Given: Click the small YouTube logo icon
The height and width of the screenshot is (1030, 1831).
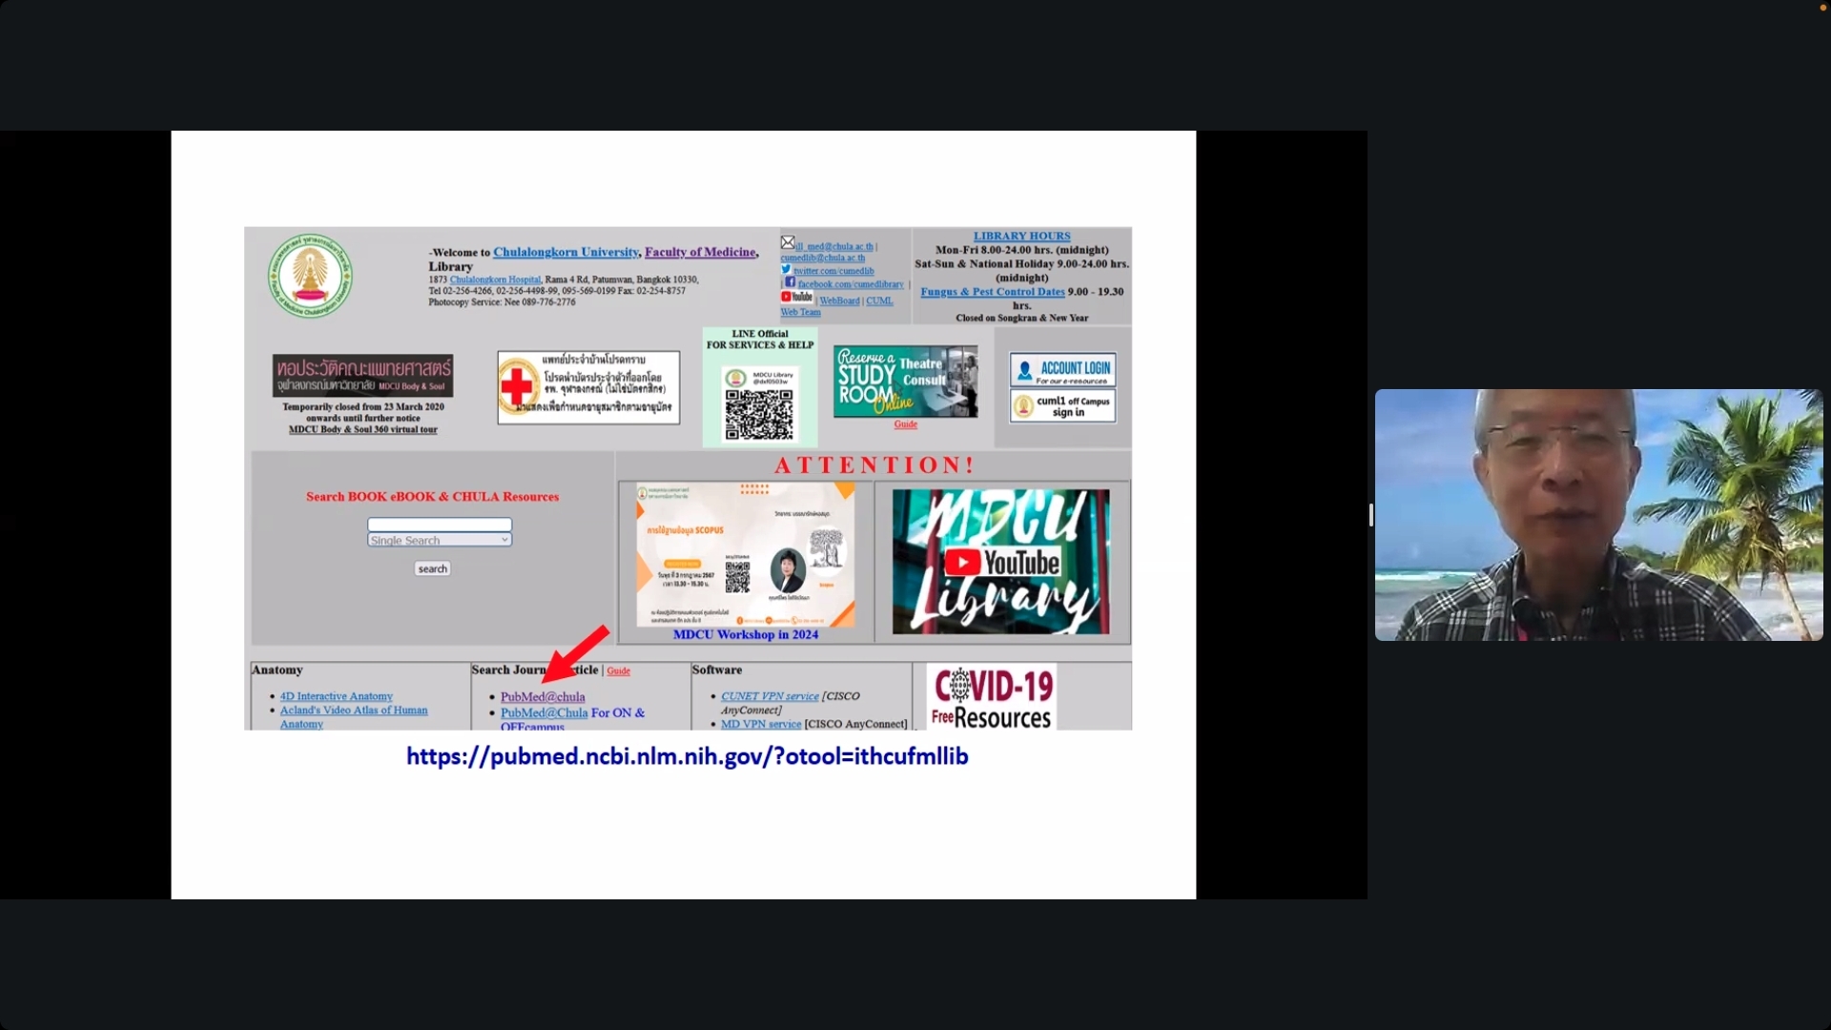Looking at the screenshot, I should [x=796, y=298].
